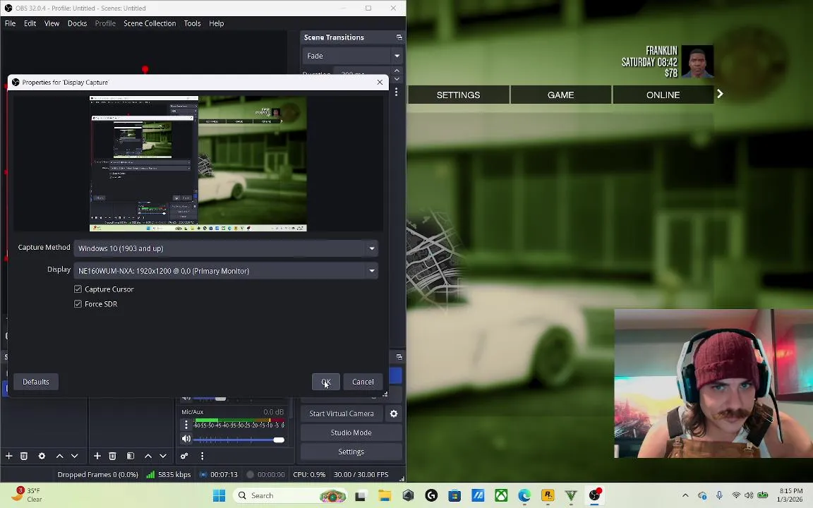This screenshot has width=813, height=508.
Task: Open the Edit menu in OBS
Action: (x=30, y=23)
